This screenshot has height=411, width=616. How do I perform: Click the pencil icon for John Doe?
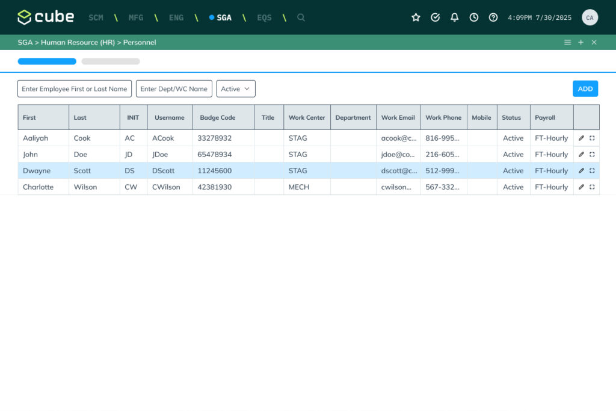[x=581, y=155]
